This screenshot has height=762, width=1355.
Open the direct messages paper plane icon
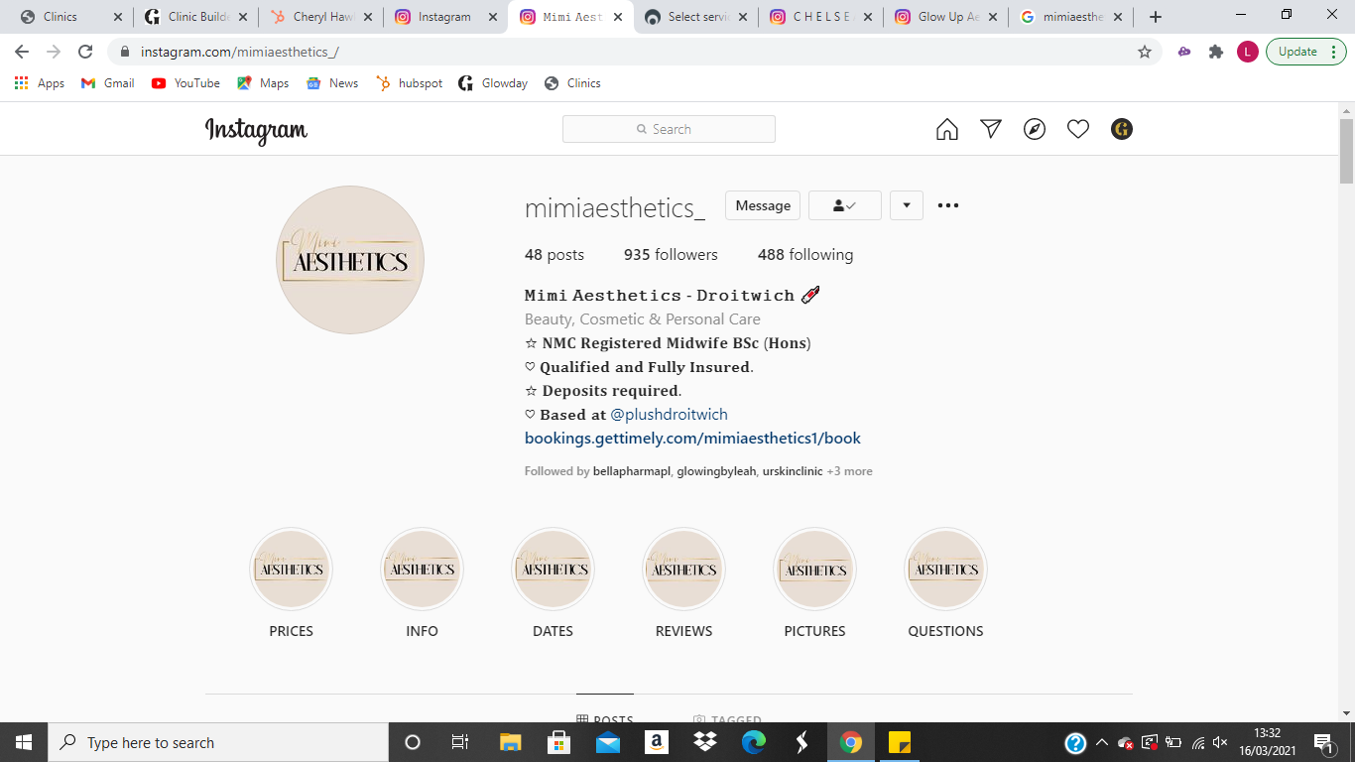click(x=991, y=129)
